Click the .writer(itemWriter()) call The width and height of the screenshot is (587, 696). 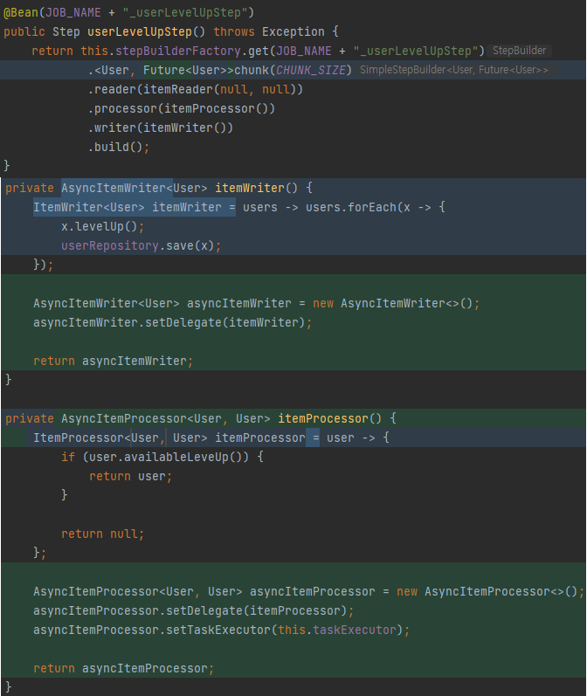[161, 127]
